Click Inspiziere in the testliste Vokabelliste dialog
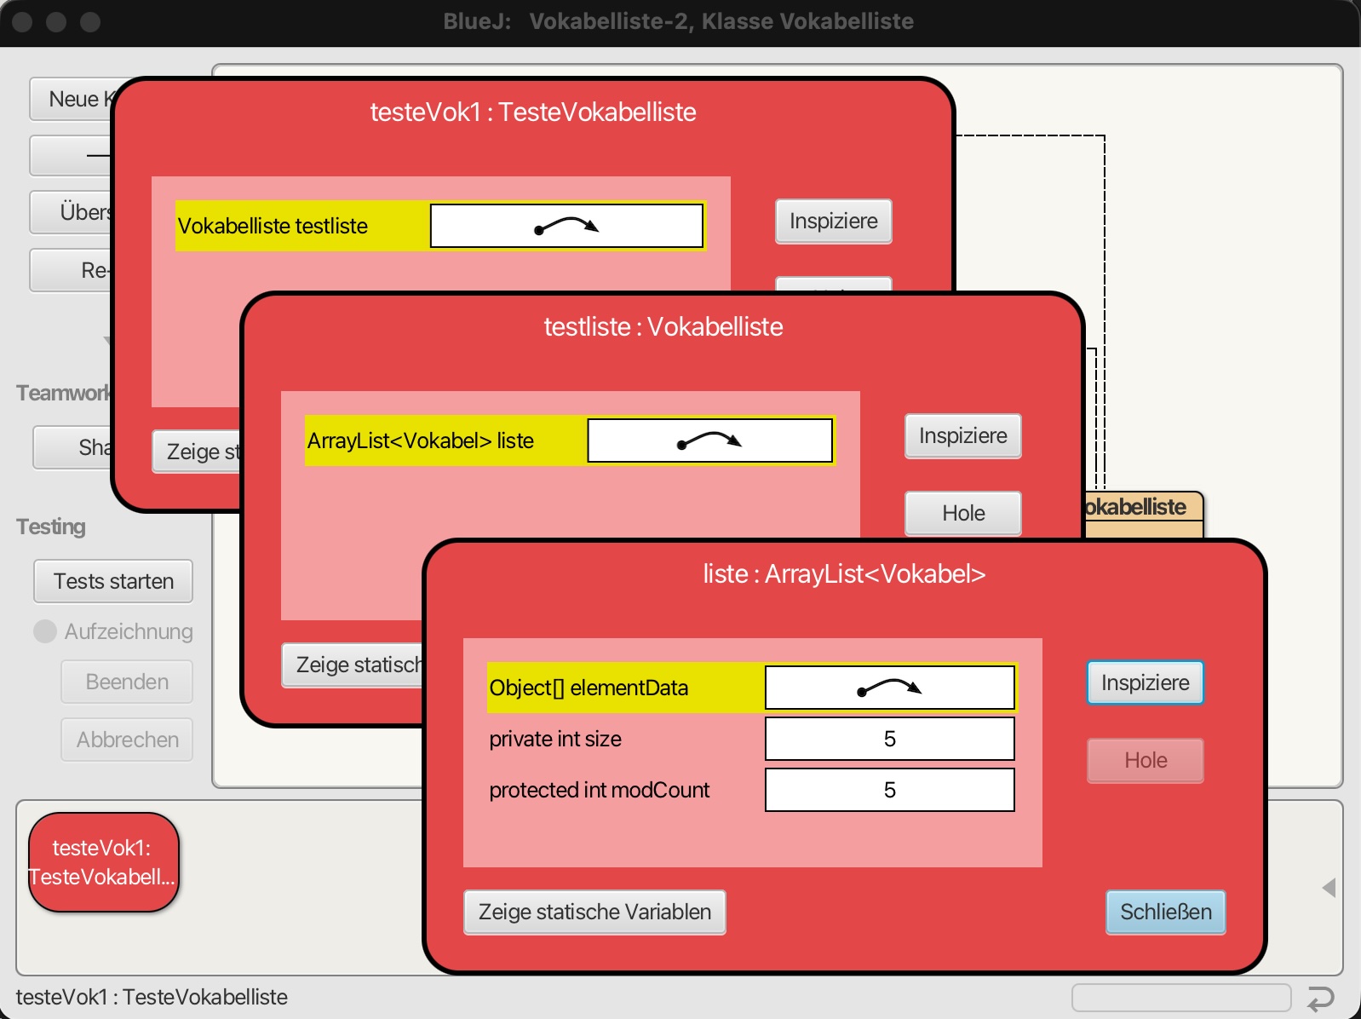Screen dimensions: 1361x1019 tap(962, 435)
